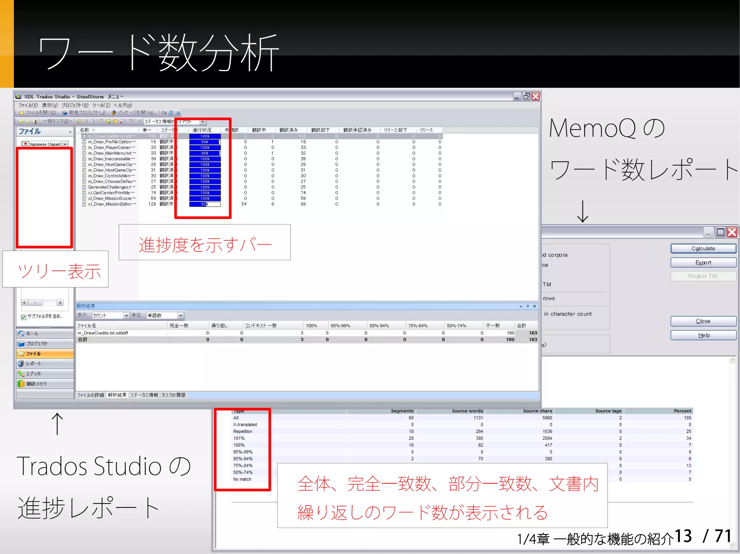The image size is (740, 554).
Task: Click the blue refresh arrows icon in toolbar
Action: click(171, 113)
